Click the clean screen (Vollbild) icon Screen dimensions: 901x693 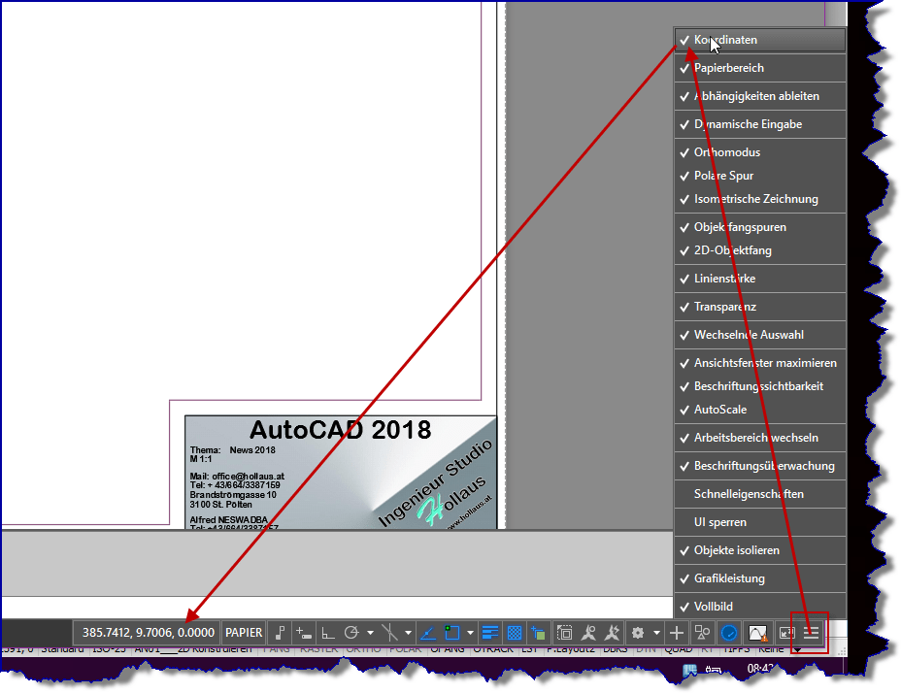(785, 633)
